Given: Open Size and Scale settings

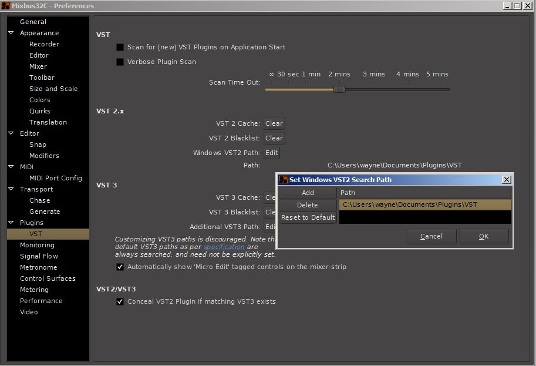Looking at the screenshot, I should tap(53, 89).
